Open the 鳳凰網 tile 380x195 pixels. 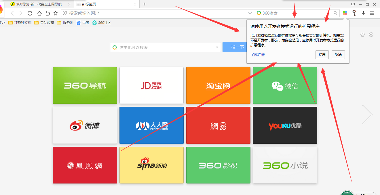tap(85, 165)
